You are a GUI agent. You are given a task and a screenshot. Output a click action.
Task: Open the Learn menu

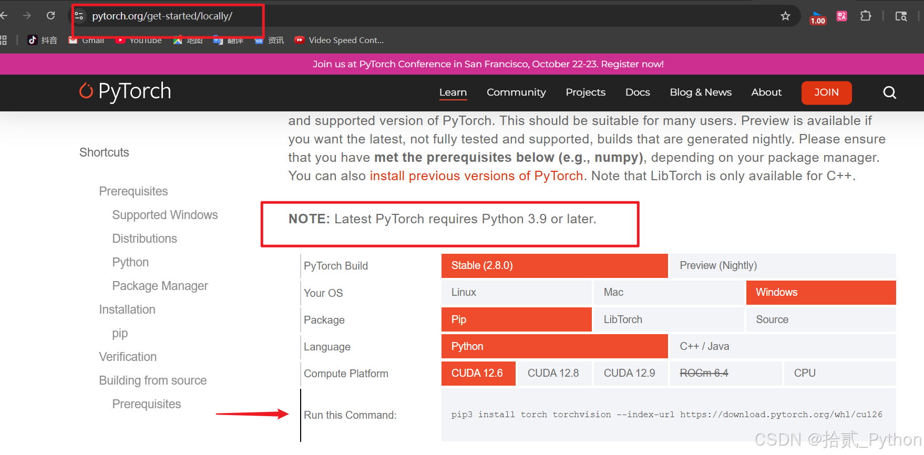coord(453,92)
